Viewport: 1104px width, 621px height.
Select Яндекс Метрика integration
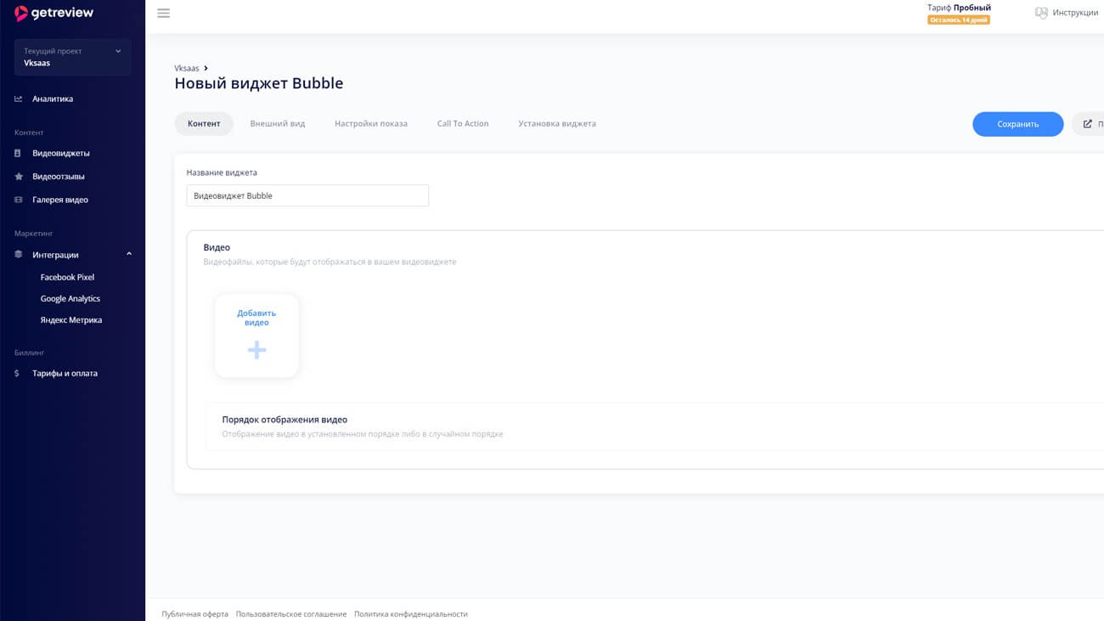(71, 320)
